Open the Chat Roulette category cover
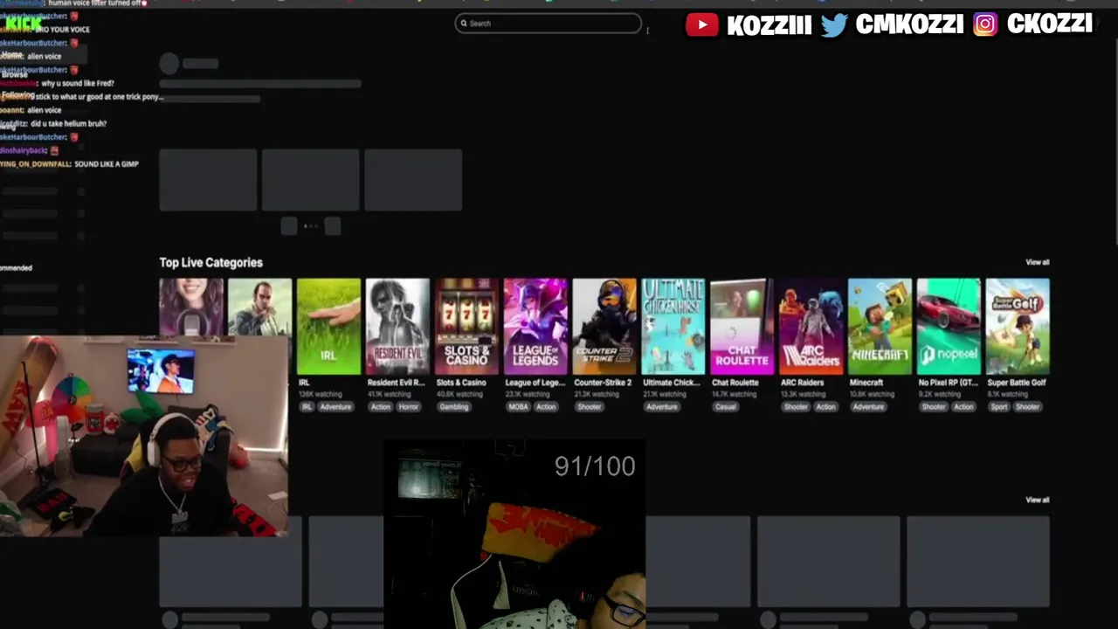1118x629 pixels. [742, 327]
